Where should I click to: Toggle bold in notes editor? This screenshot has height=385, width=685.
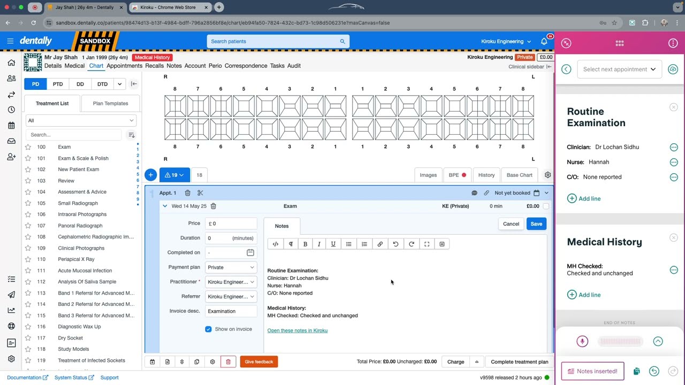coord(305,244)
